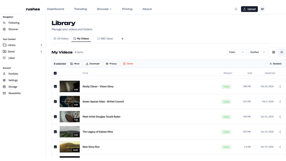Screen dimensions: 286x161
Task: Sort by SIZE column header
Action: [x=250, y=73]
